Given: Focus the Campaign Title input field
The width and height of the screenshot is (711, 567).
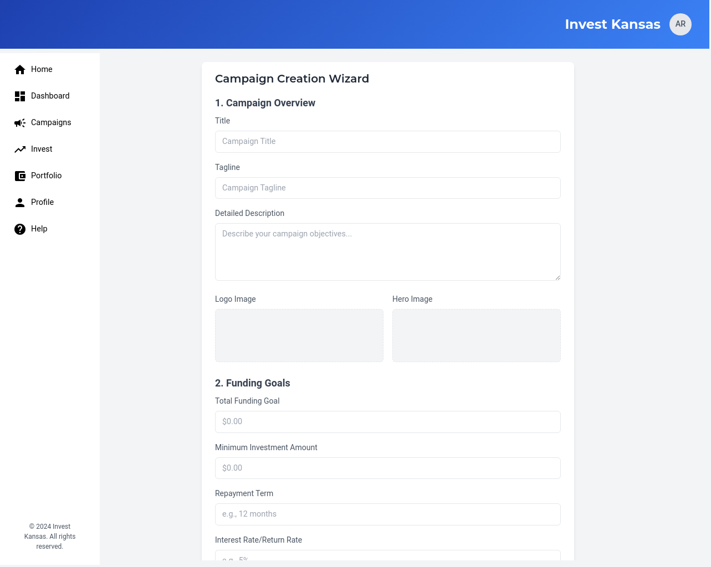Looking at the screenshot, I should (x=387, y=142).
